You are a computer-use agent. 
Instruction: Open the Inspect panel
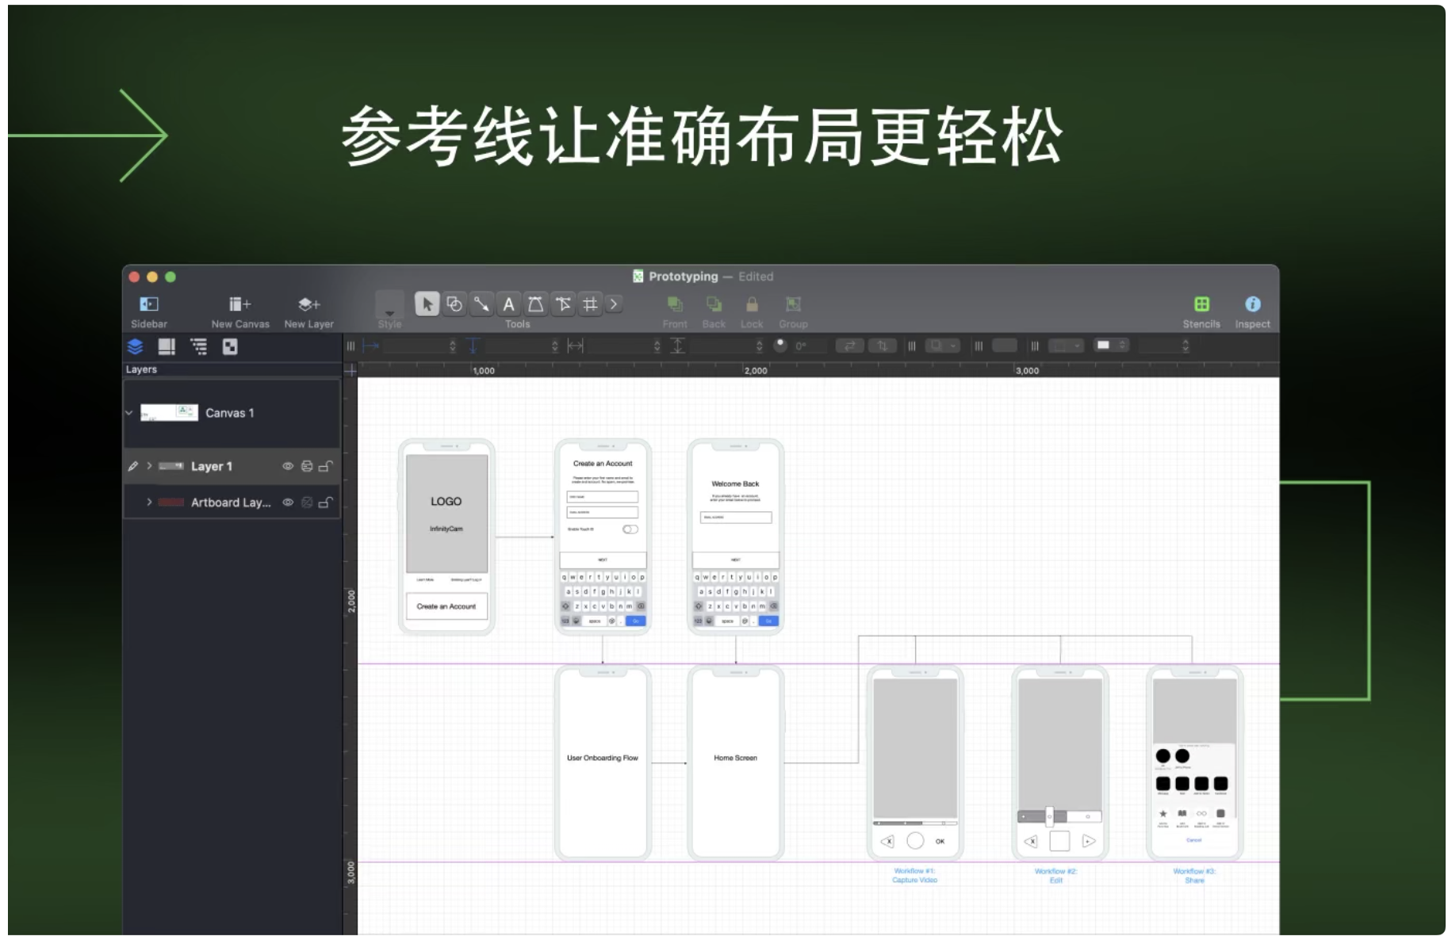point(1251,304)
